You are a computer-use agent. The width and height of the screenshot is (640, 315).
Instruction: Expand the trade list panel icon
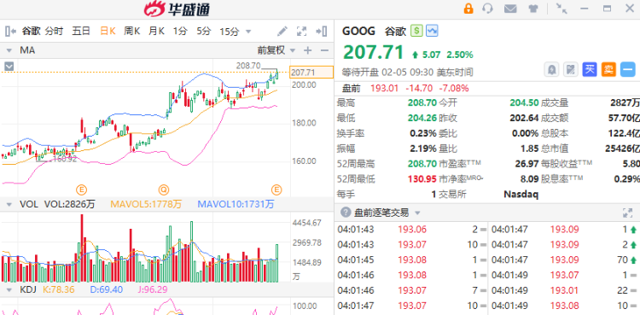[x=627, y=213]
